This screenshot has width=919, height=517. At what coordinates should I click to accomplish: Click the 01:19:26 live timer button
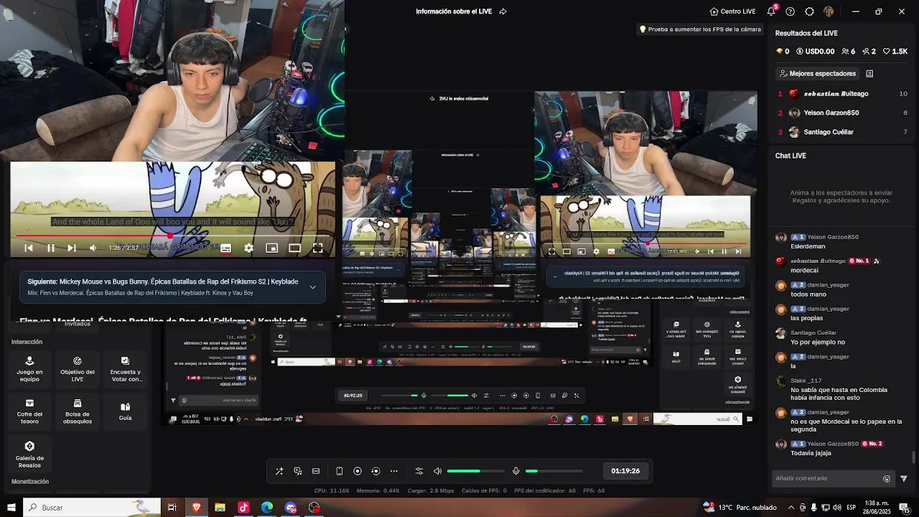tap(625, 471)
